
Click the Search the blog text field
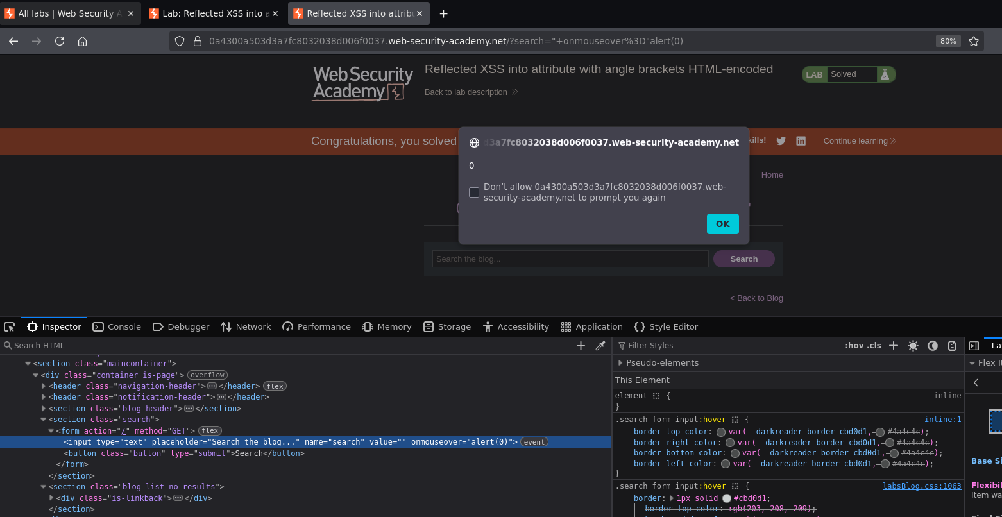tap(570, 259)
